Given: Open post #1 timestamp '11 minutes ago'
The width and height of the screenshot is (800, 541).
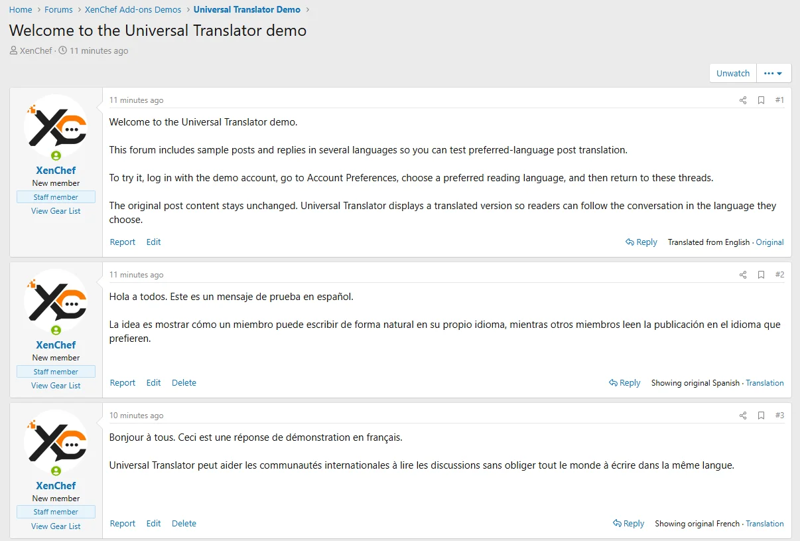Looking at the screenshot, I should coord(136,100).
